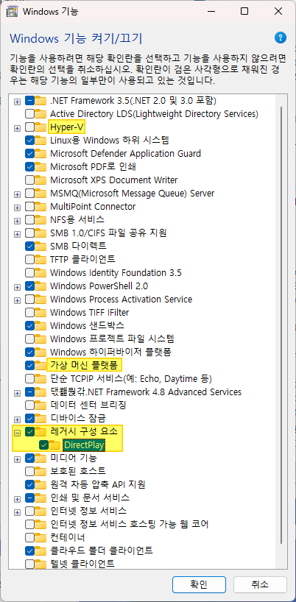Click the MultiPoint Connector folder icon
This screenshot has height=602, width=296.
pyautogui.click(x=40, y=207)
